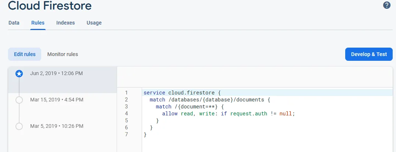Open the help question mark icon
The width and height of the screenshot is (396, 152).
point(387,5)
